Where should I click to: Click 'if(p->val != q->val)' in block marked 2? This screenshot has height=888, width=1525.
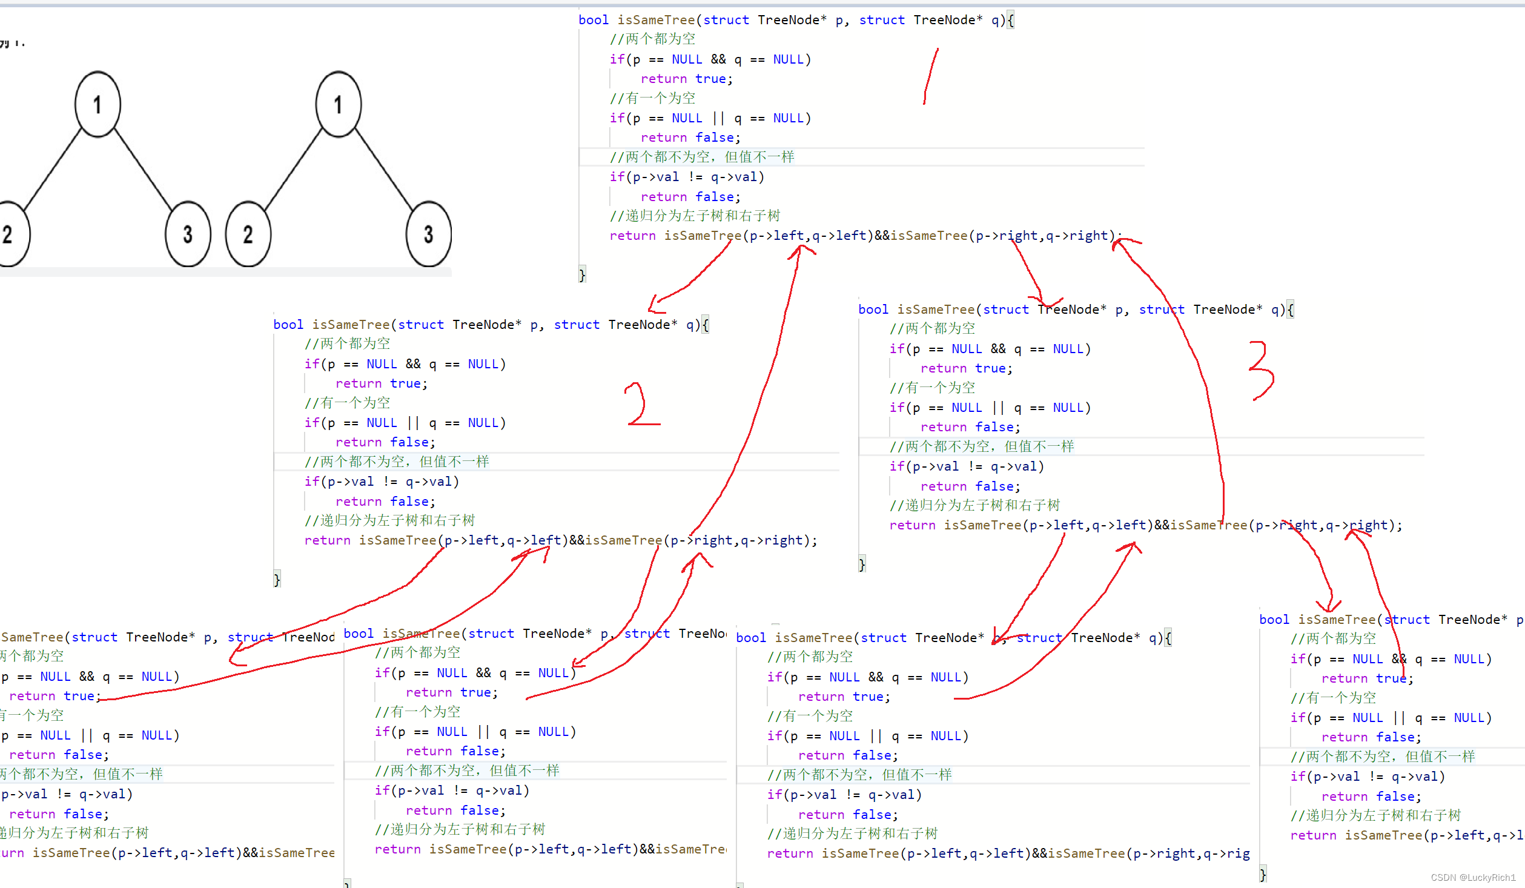click(x=382, y=482)
